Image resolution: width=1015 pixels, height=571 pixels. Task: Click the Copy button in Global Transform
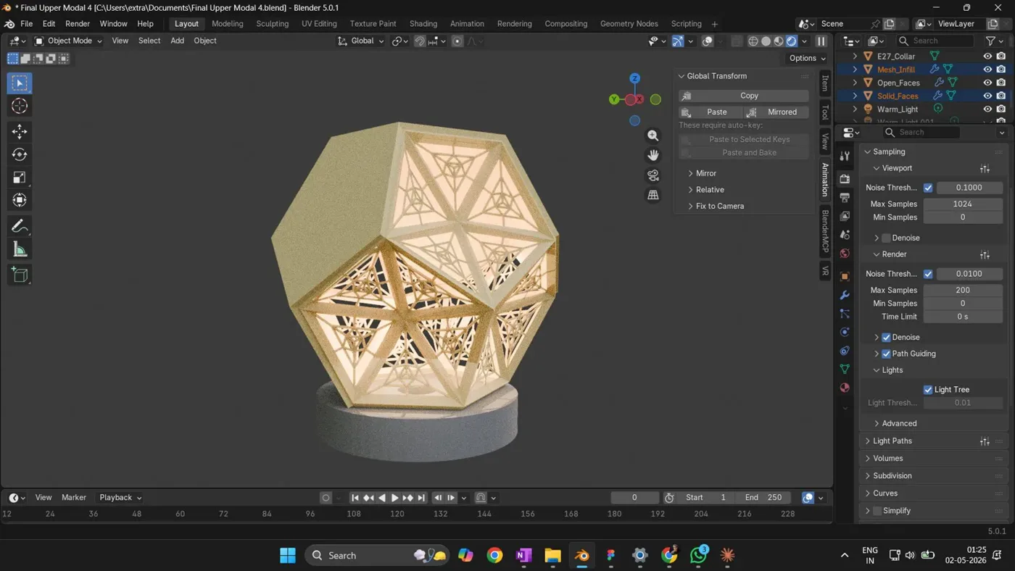[x=743, y=96]
